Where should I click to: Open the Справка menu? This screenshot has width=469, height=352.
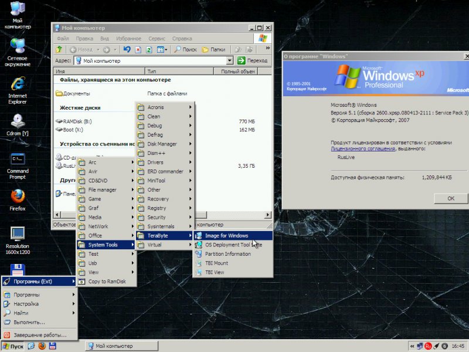[182, 39]
